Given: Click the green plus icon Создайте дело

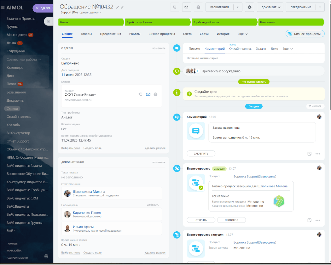Looking at the screenshot, I should pos(189,94).
